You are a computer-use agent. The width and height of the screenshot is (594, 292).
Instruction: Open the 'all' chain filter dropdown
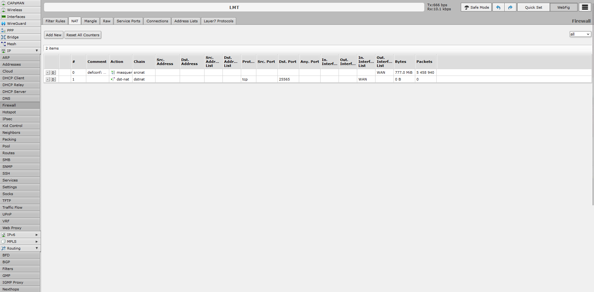point(580,34)
